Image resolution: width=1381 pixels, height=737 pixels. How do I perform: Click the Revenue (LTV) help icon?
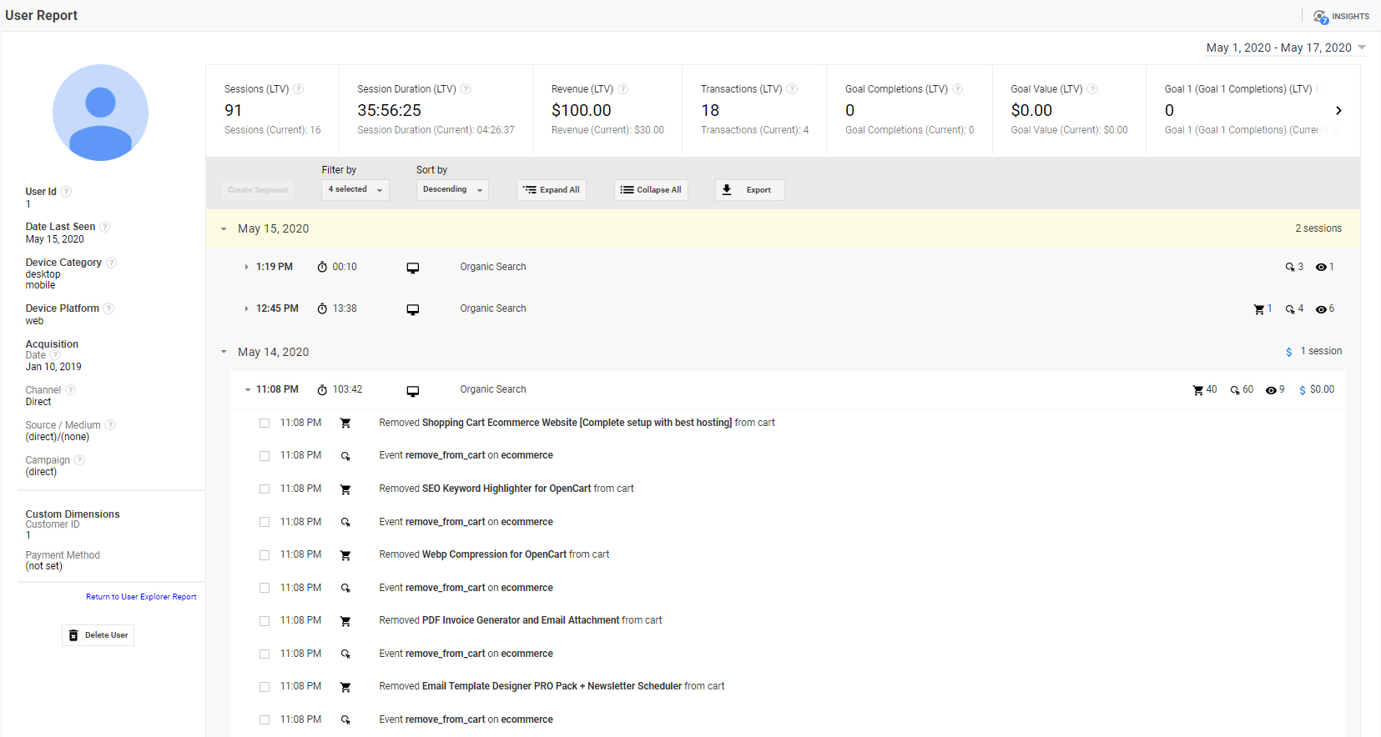coord(622,89)
